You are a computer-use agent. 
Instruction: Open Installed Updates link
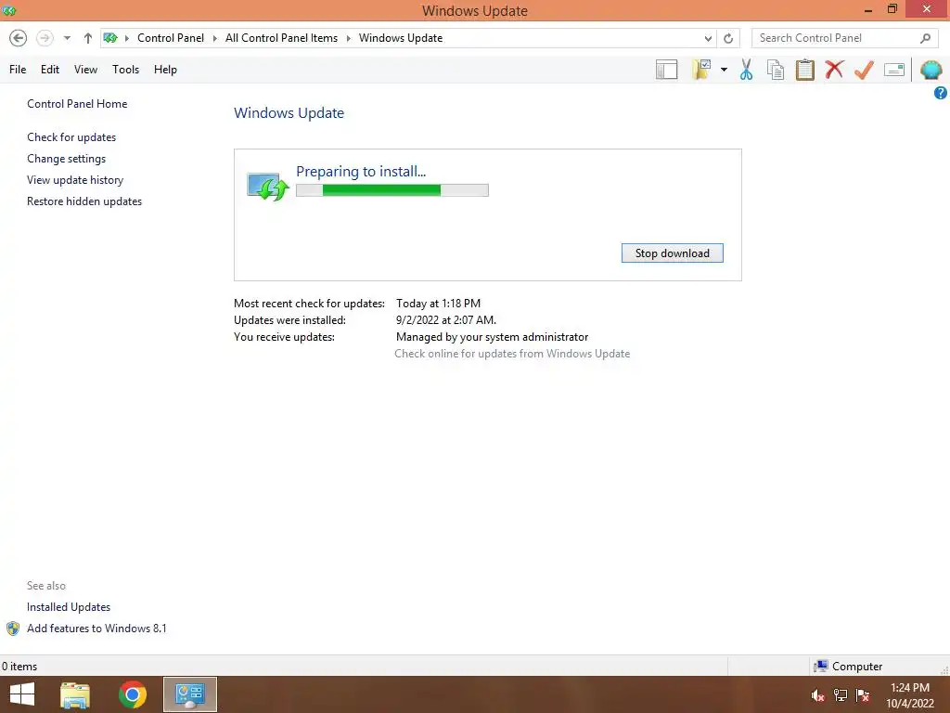point(69,607)
